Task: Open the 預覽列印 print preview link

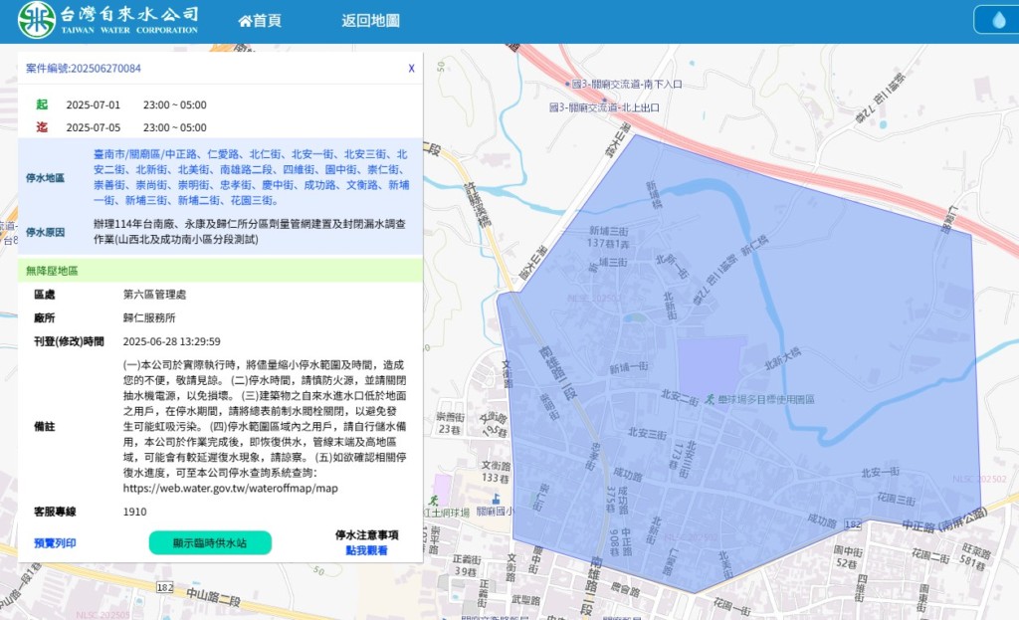Action: (55, 543)
